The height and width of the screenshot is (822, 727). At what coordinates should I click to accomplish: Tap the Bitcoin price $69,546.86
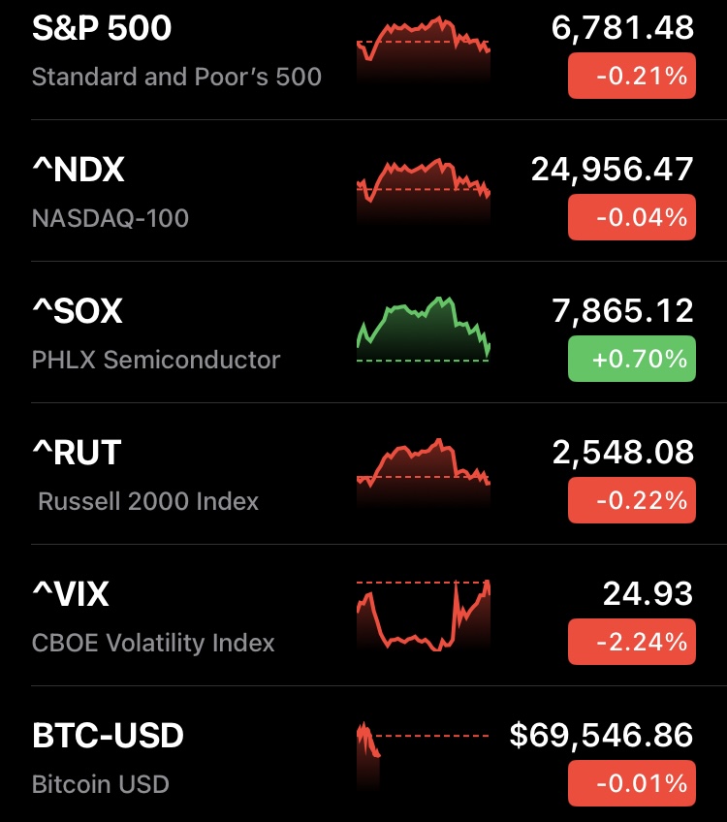pos(601,736)
